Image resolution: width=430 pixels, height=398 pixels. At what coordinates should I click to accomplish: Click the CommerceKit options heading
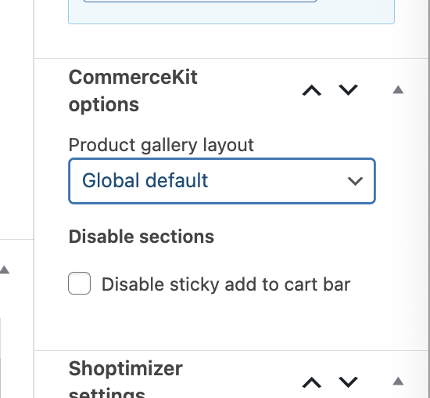pyautogui.click(x=133, y=91)
